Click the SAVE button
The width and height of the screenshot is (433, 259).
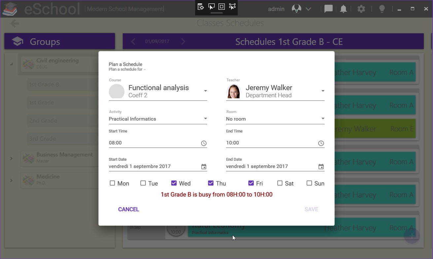pos(311,209)
